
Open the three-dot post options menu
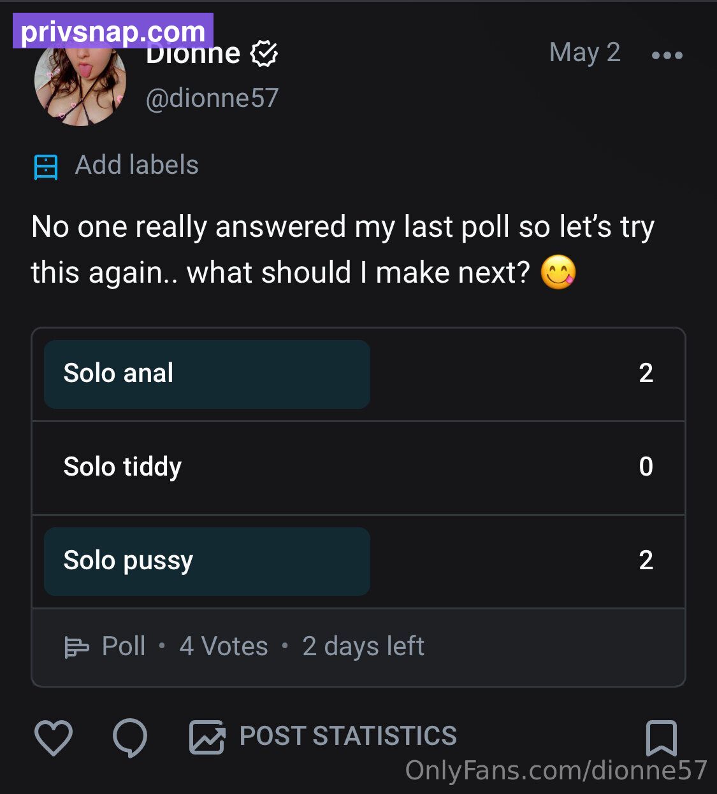tap(667, 55)
